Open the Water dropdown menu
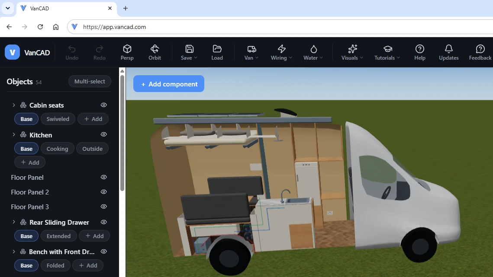Screen dimensions: 493x277 coord(313,52)
